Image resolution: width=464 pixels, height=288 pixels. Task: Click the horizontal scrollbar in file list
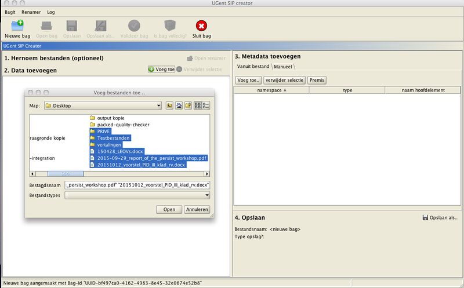click(57, 173)
